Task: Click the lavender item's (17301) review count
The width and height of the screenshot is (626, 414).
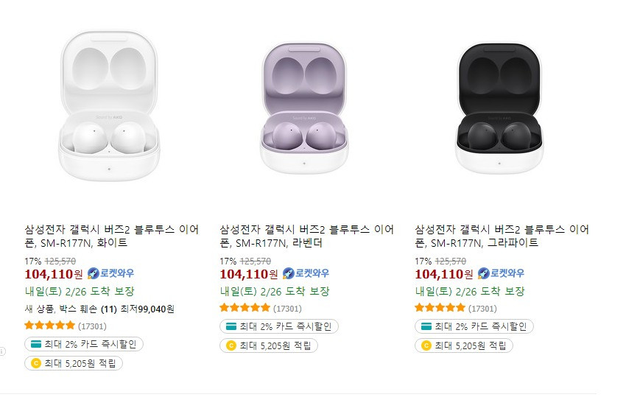Action: point(287,309)
